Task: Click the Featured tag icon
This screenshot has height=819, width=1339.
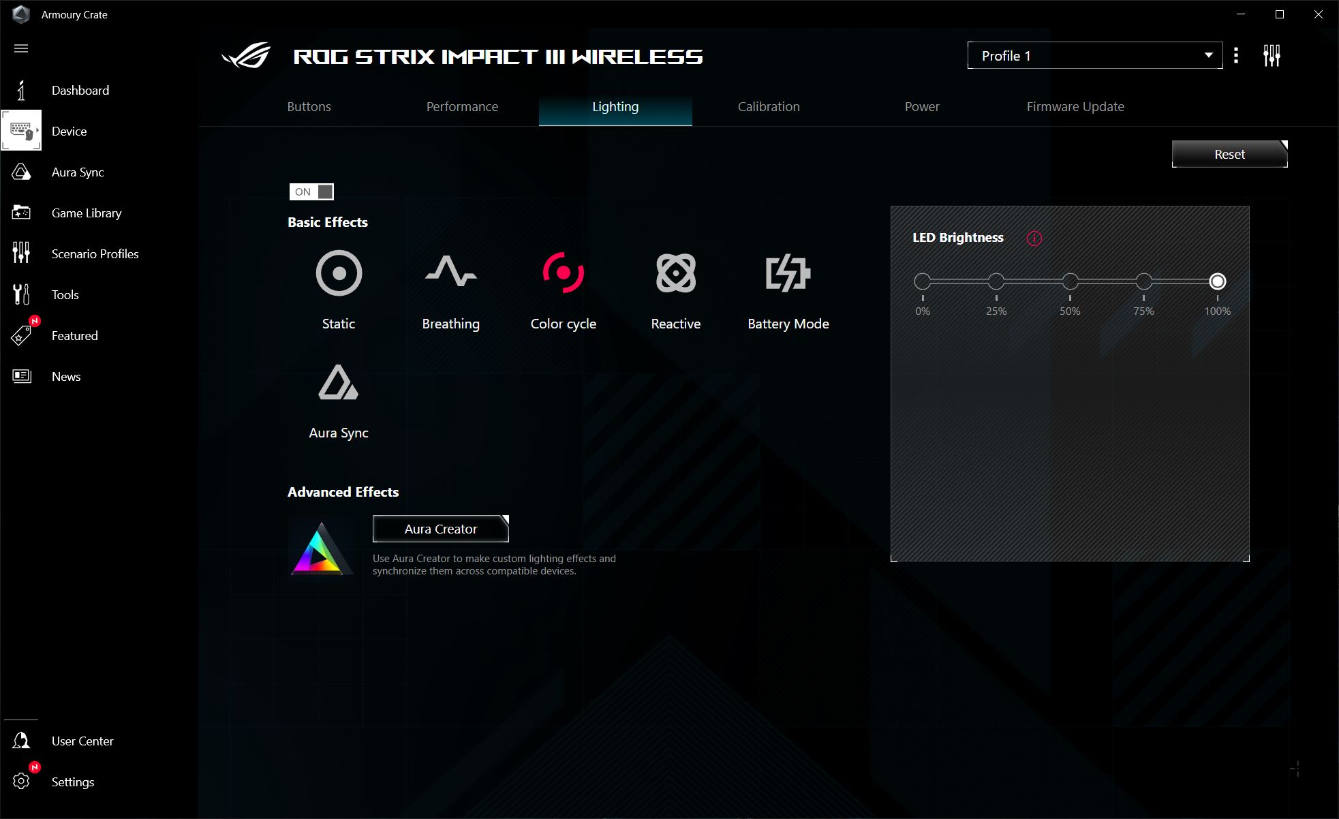Action: (x=21, y=335)
